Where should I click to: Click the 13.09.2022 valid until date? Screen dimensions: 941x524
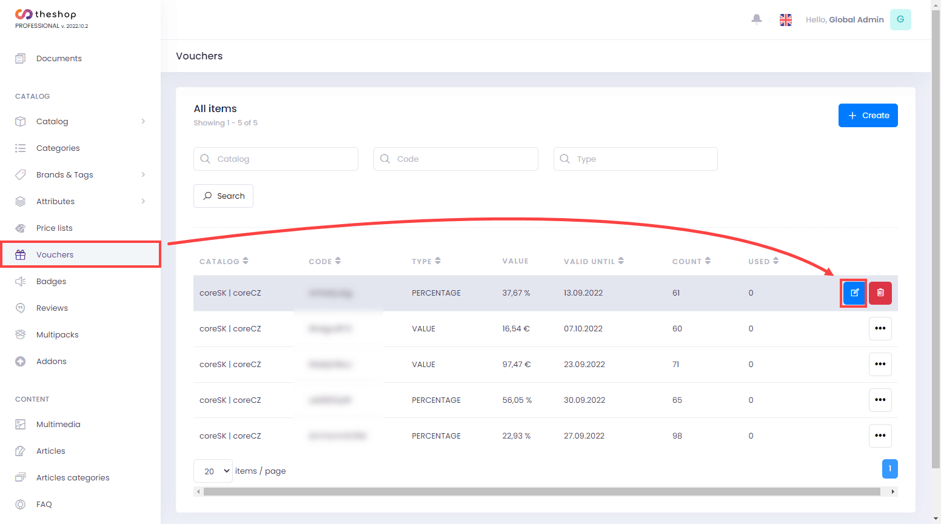tap(583, 293)
